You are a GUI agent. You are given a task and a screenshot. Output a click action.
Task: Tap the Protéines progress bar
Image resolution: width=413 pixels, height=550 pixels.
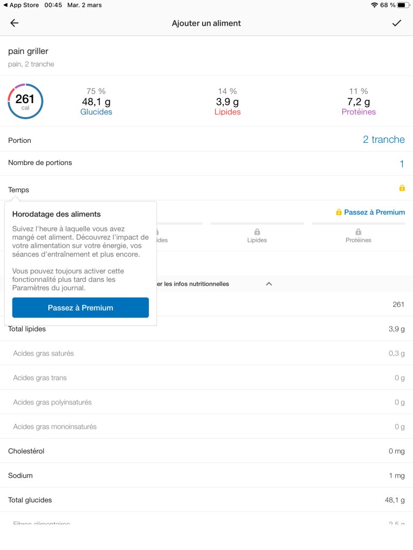[x=358, y=223]
